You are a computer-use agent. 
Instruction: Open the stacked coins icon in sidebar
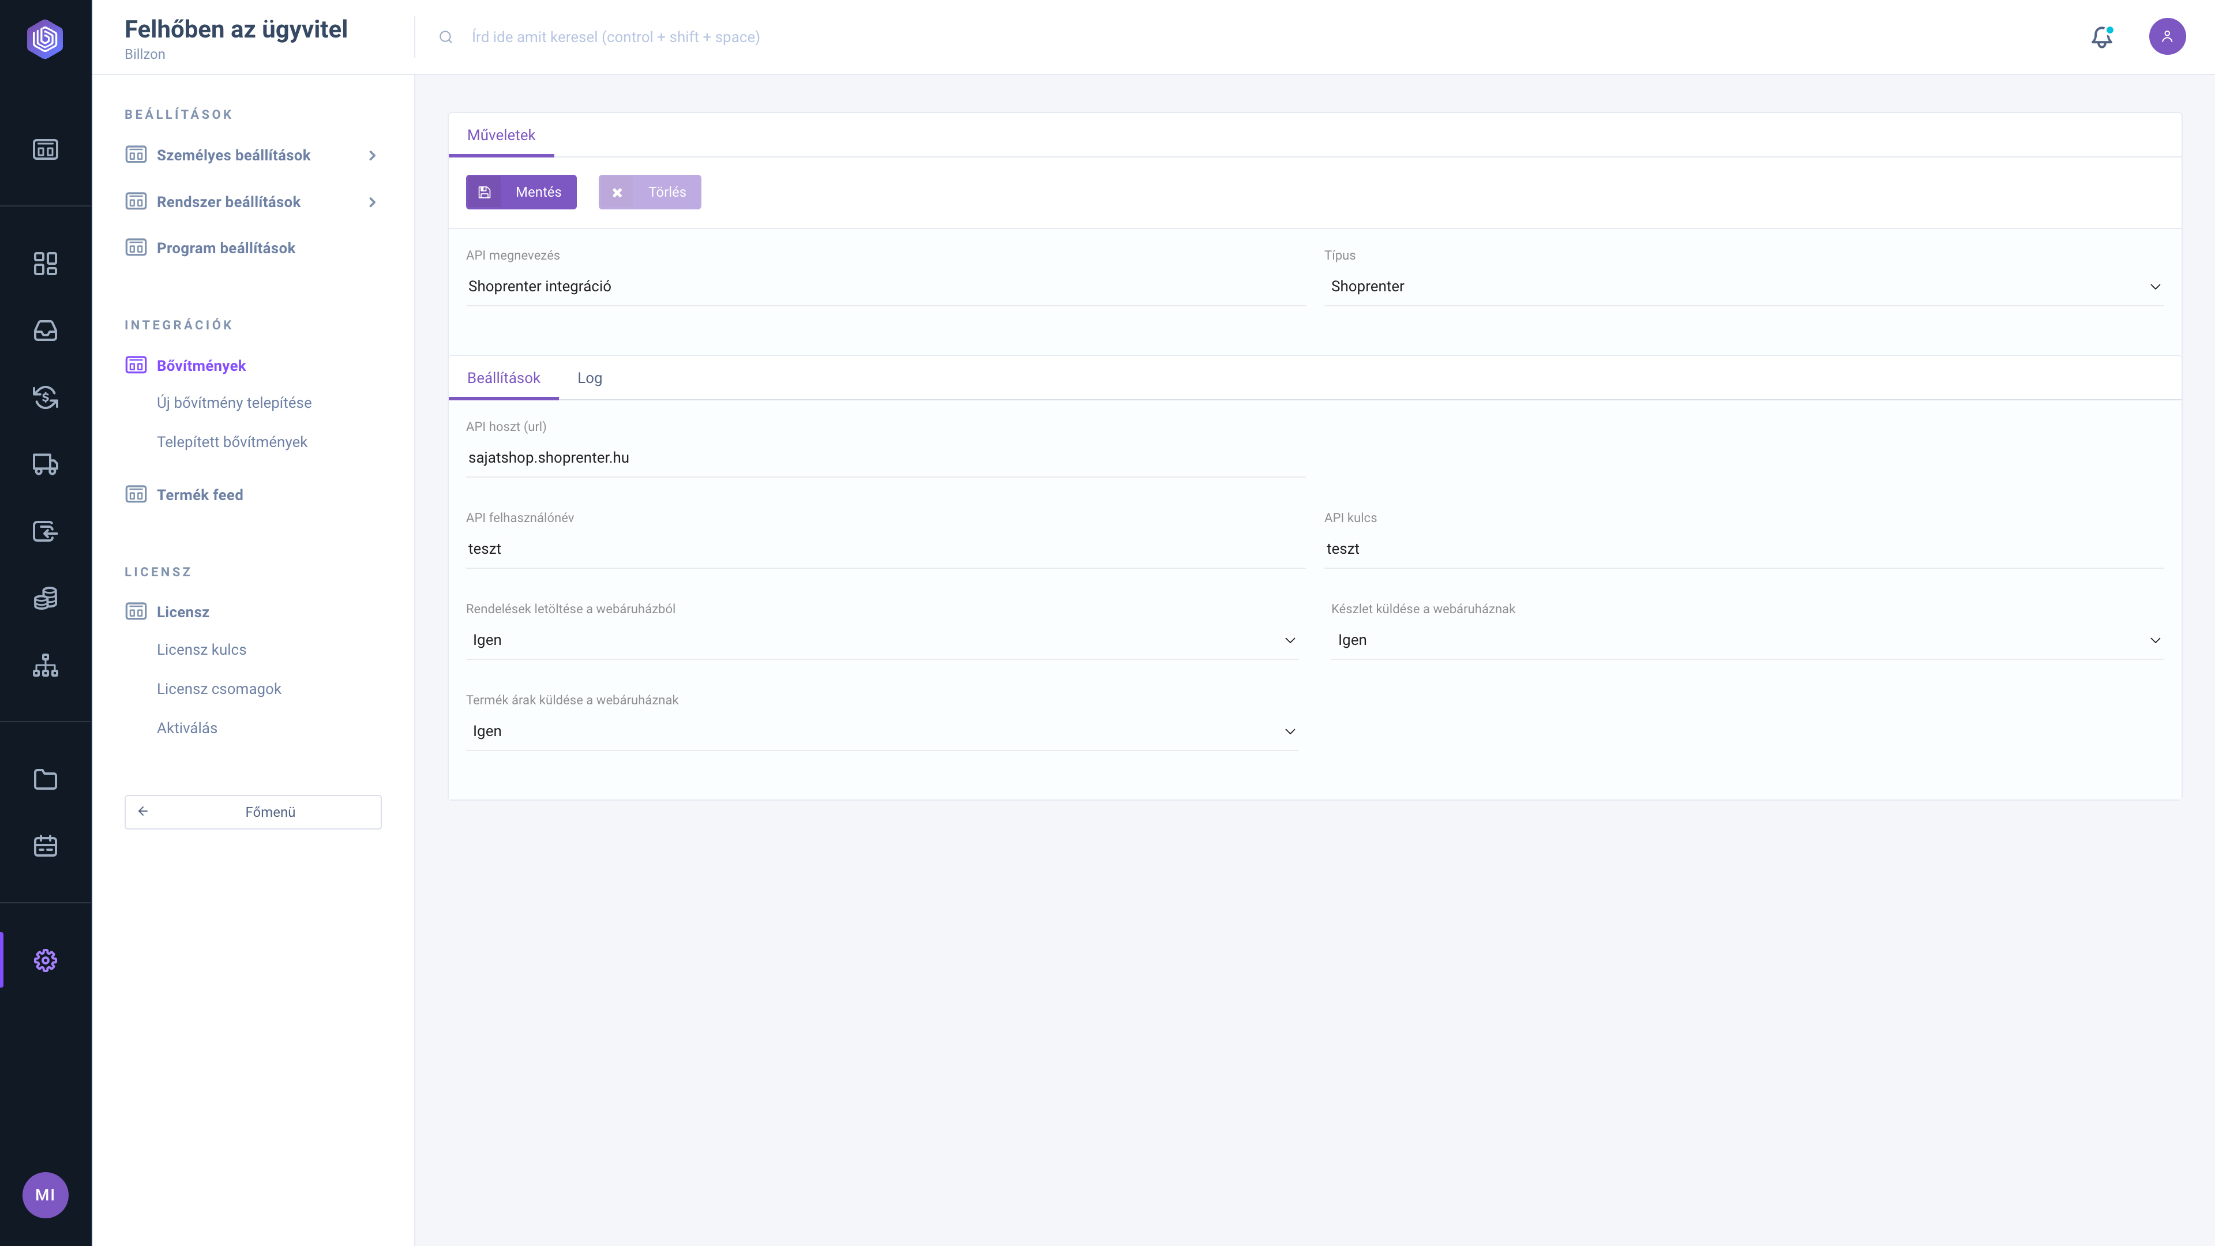pos(46,599)
